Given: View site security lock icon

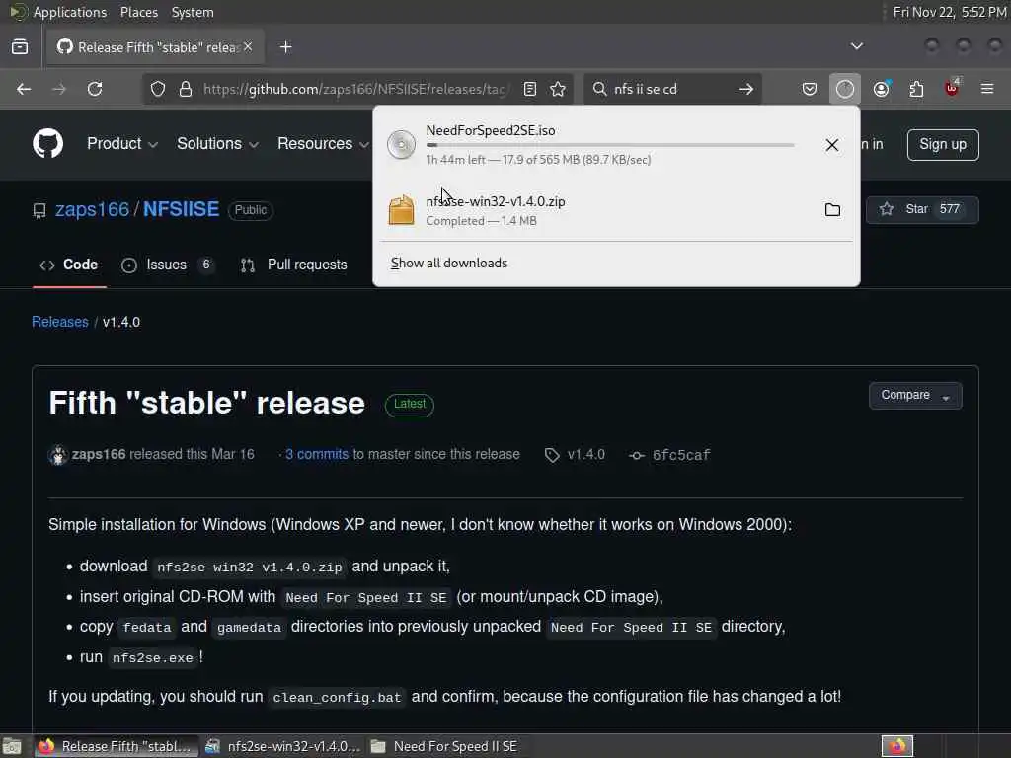Looking at the screenshot, I should [x=186, y=89].
